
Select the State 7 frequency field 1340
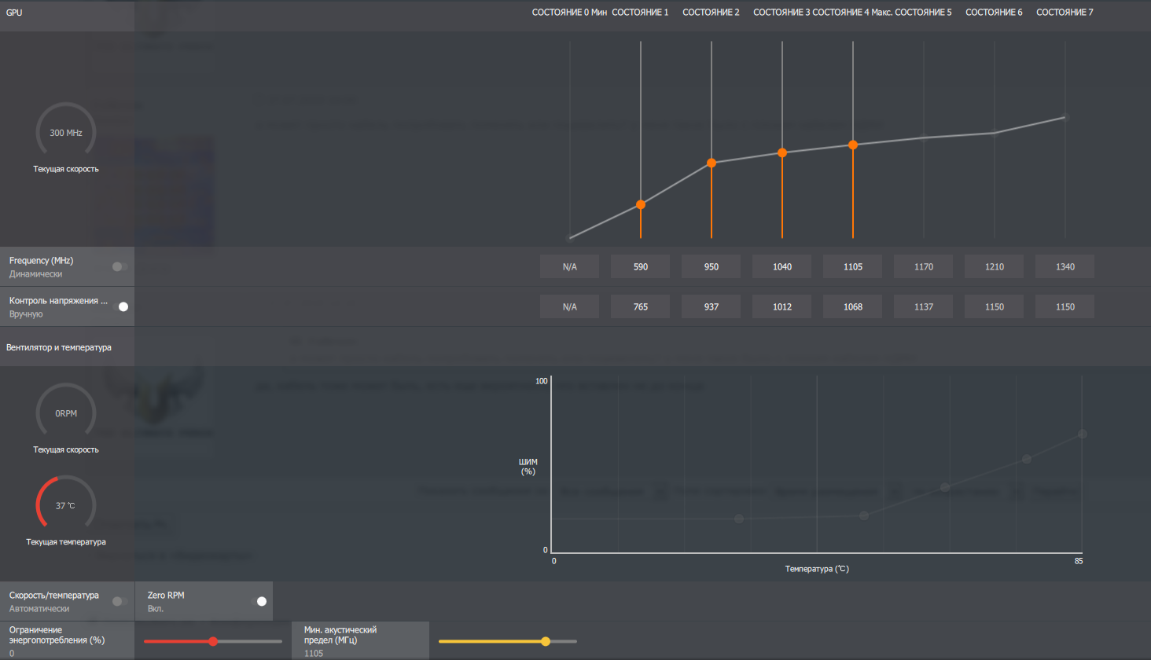1065,267
